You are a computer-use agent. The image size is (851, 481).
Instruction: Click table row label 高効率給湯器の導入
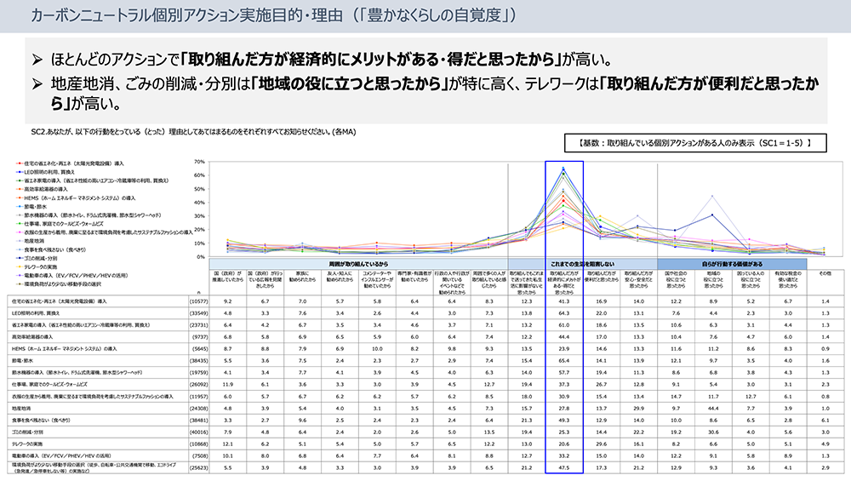(x=32, y=337)
